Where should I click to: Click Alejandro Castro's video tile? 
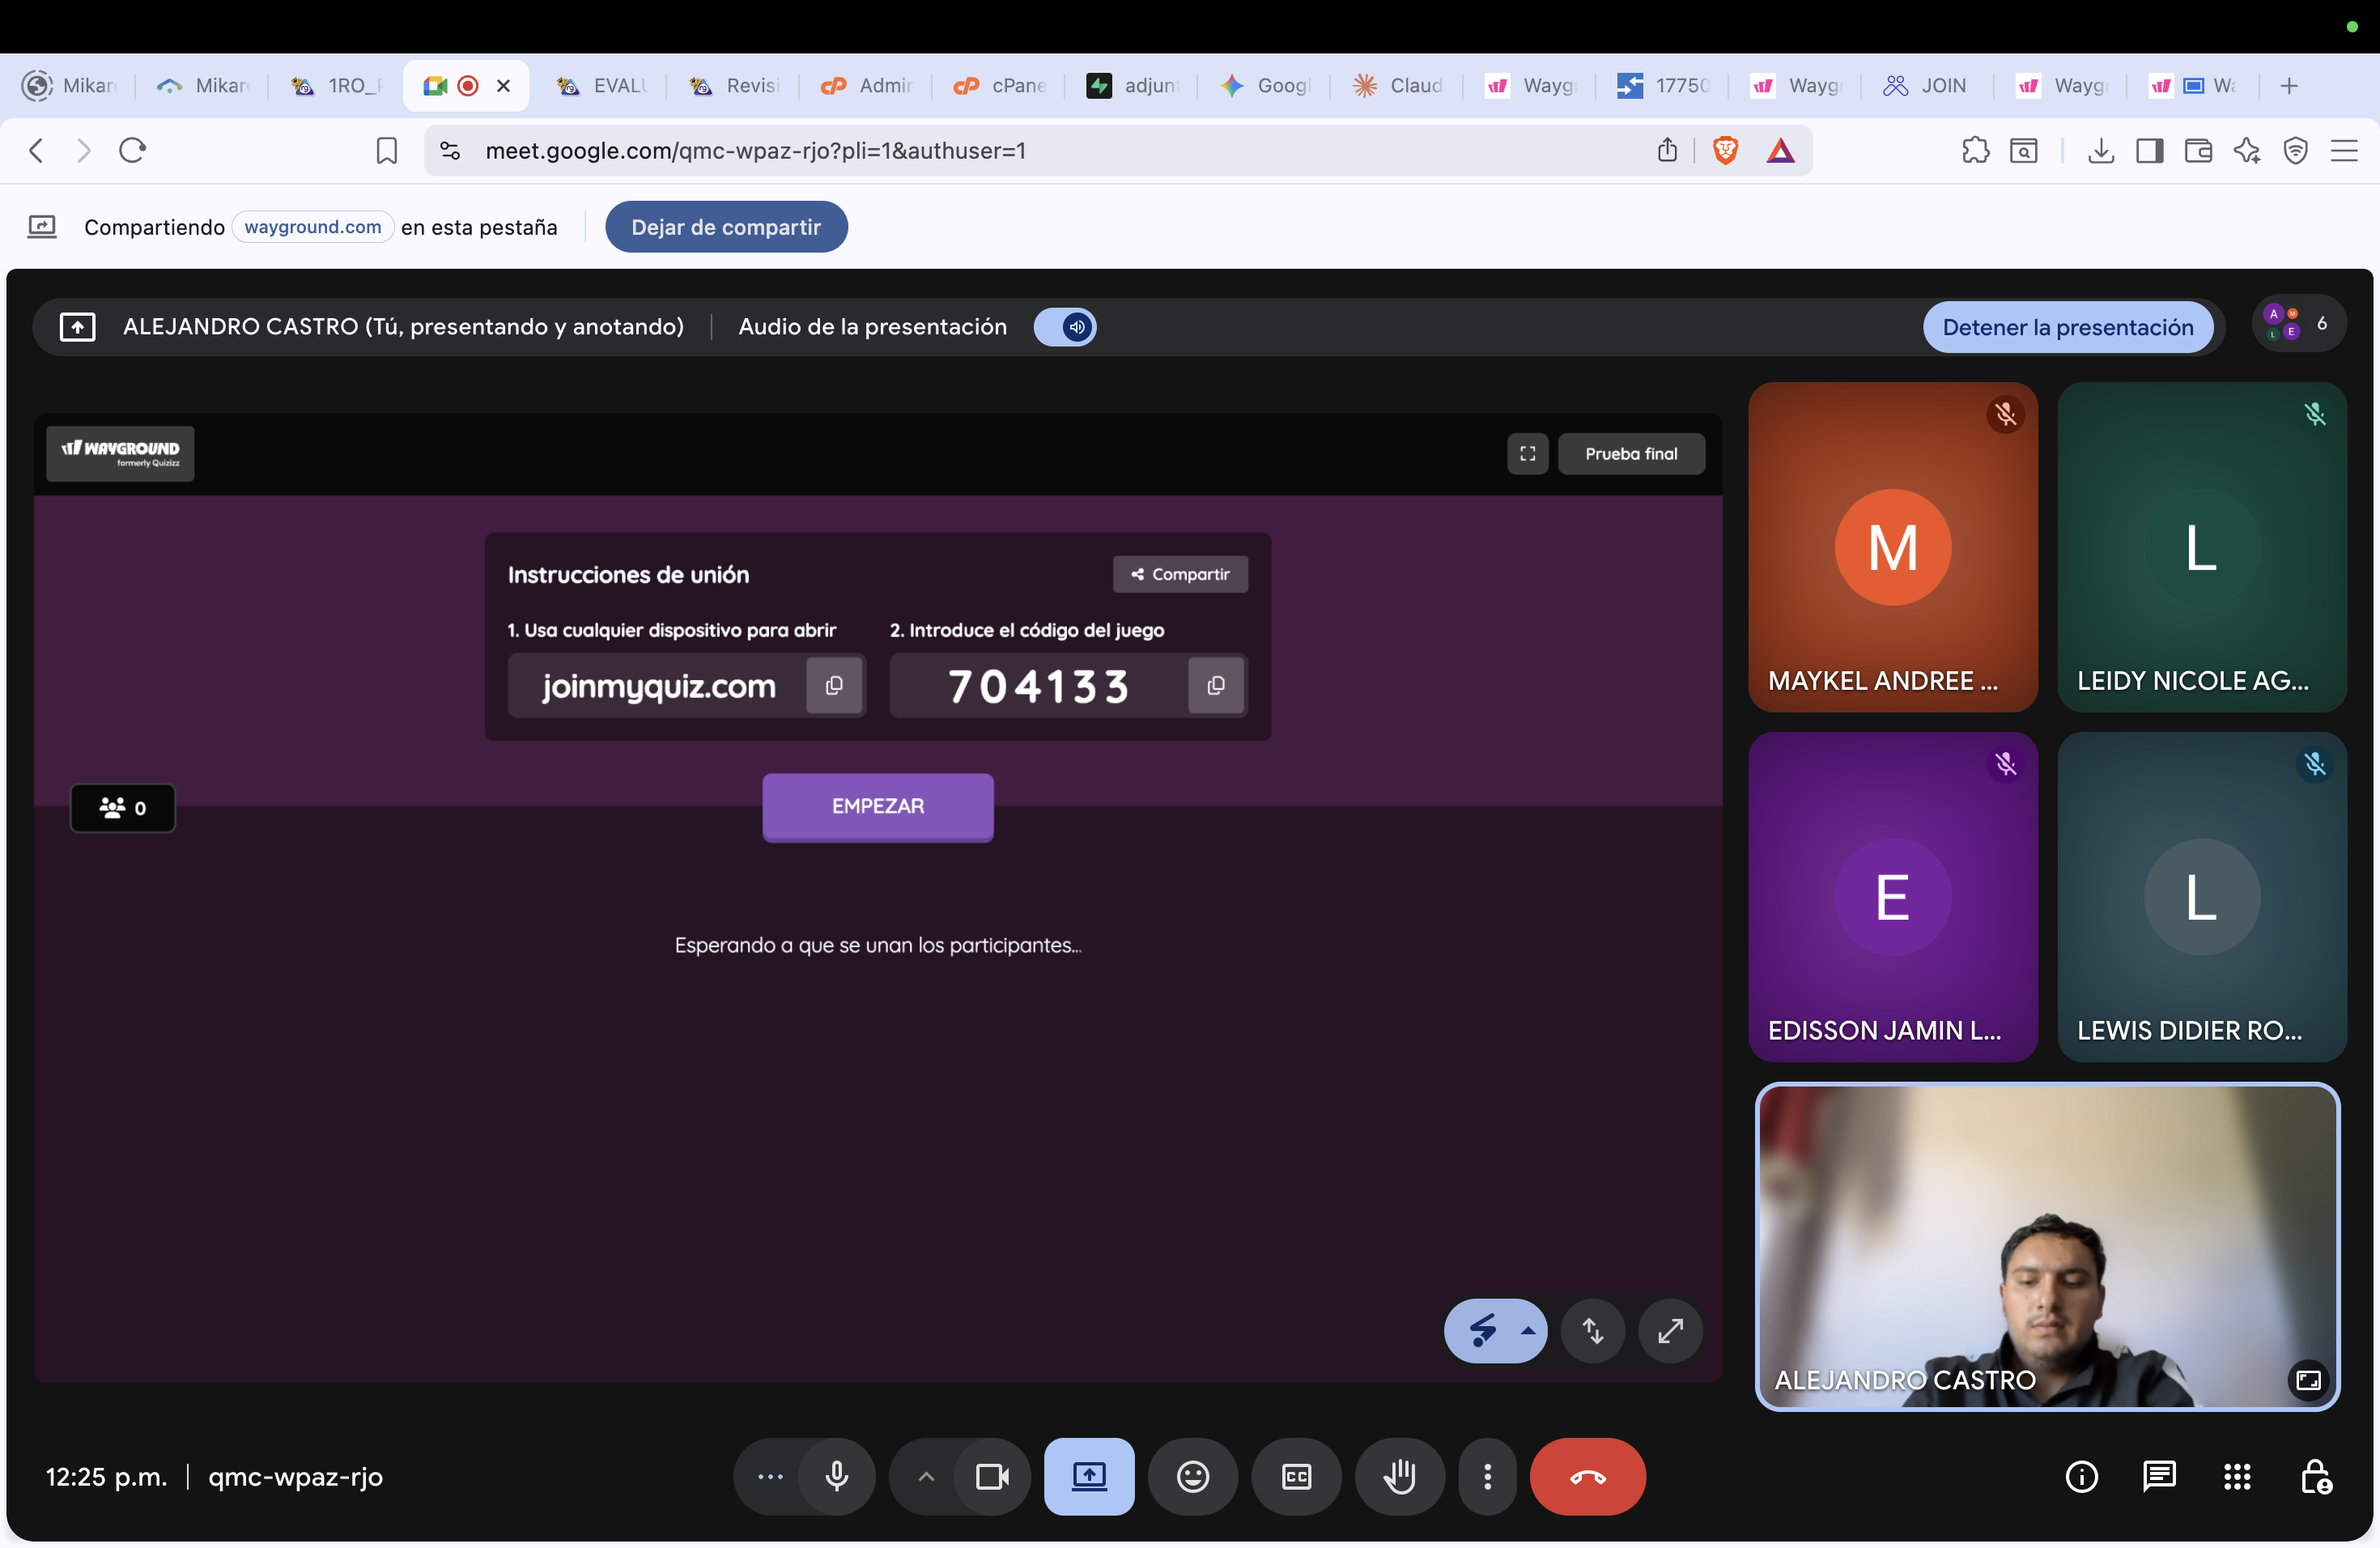pyautogui.click(x=2046, y=1246)
